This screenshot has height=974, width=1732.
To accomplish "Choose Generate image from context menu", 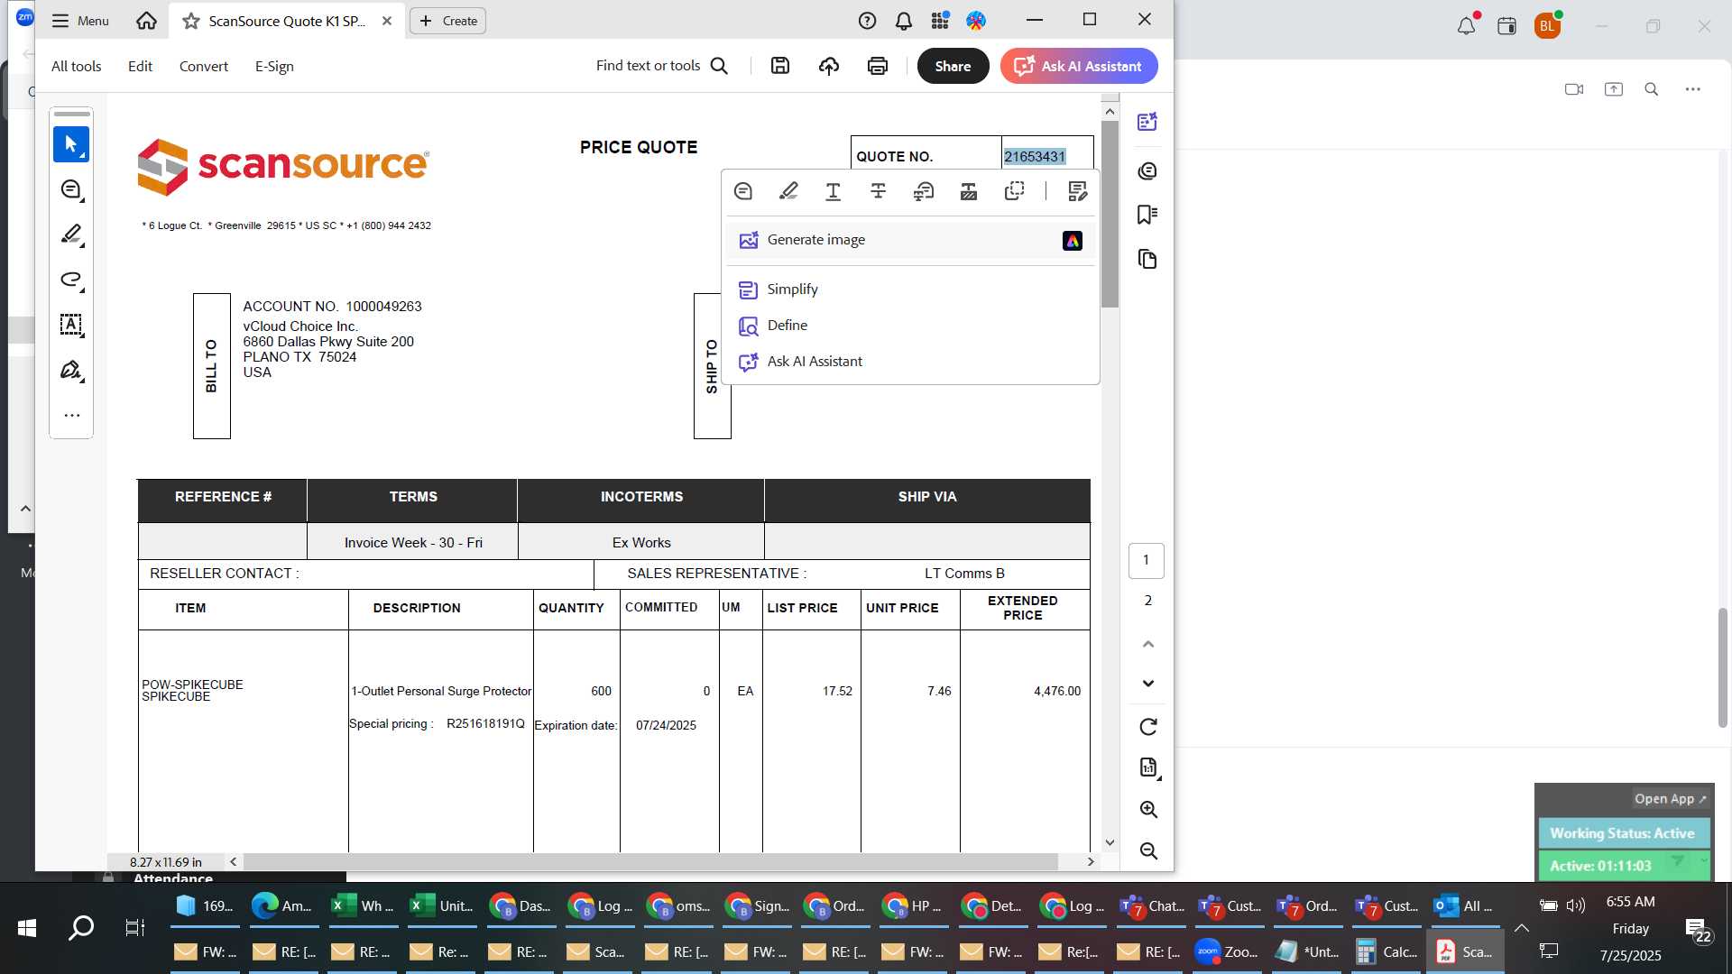I will click(x=911, y=240).
